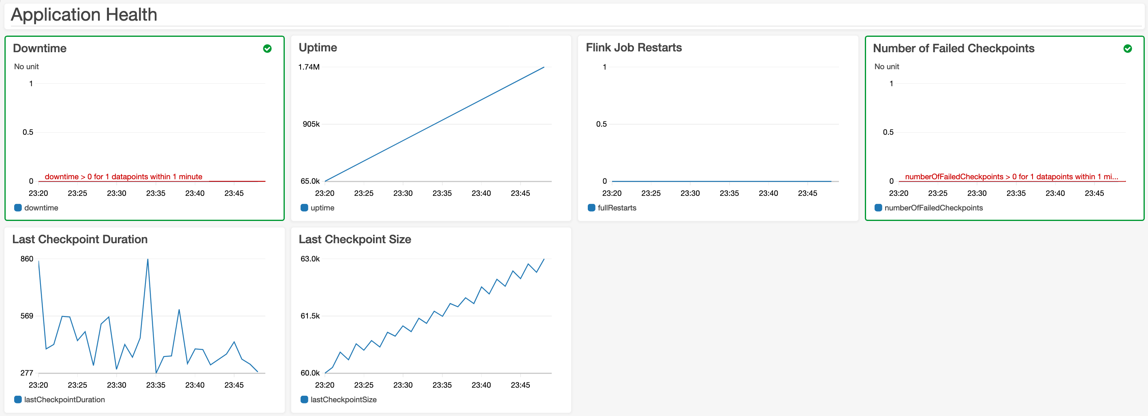Click the downtime legend label

[x=41, y=208]
